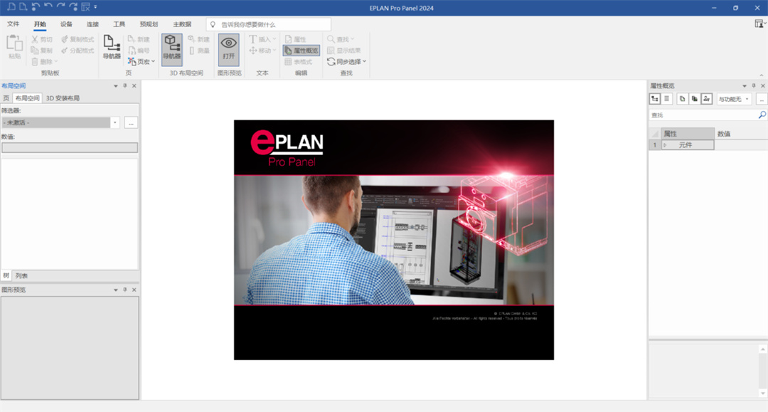The width and height of the screenshot is (768, 412).
Task: Click the single-page icon in 属性概览 toolbar
Action: click(682, 99)
